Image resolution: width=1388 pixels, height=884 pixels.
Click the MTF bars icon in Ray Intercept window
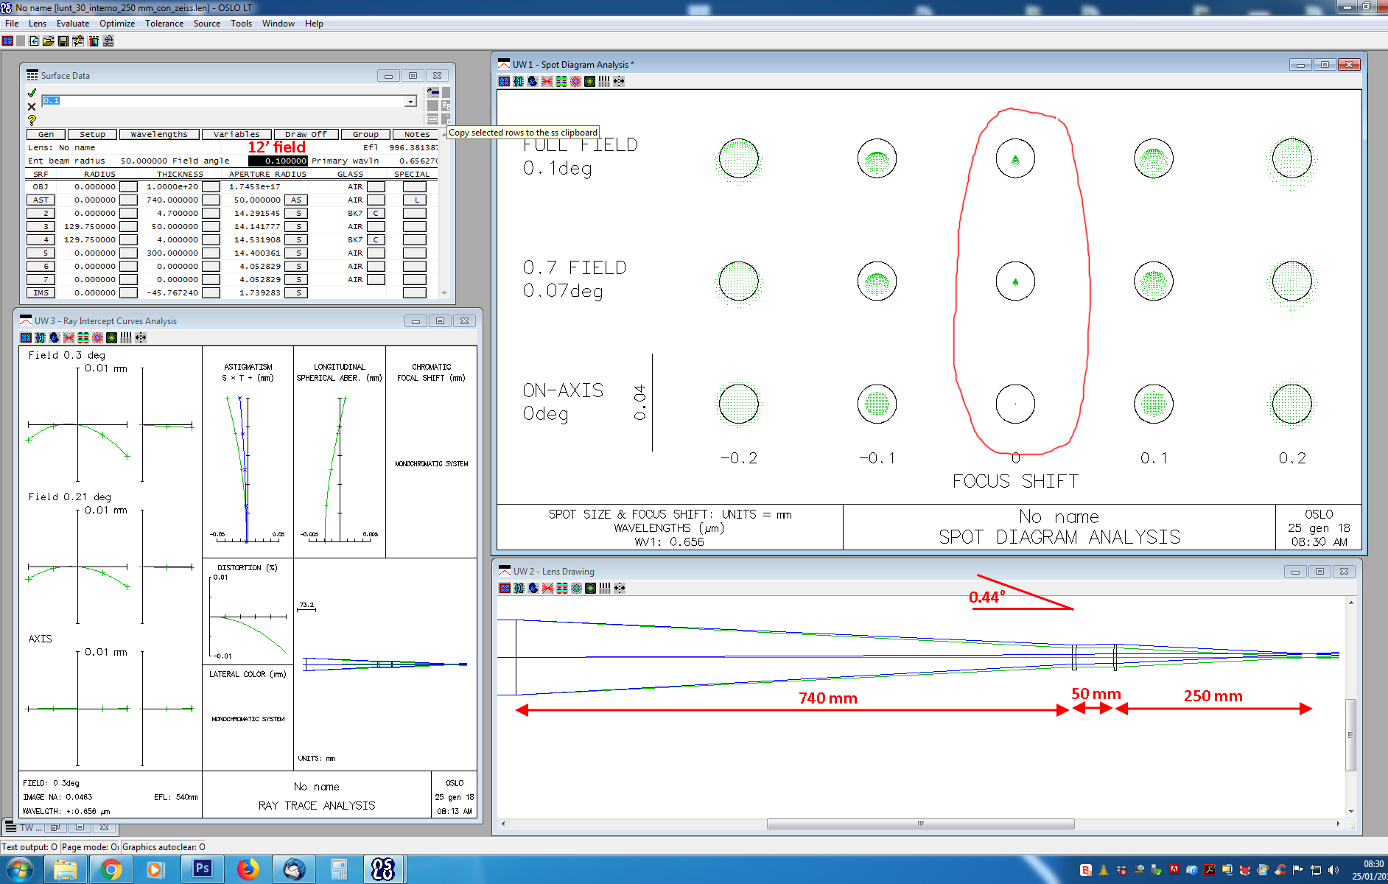click(x=126, y=337)
